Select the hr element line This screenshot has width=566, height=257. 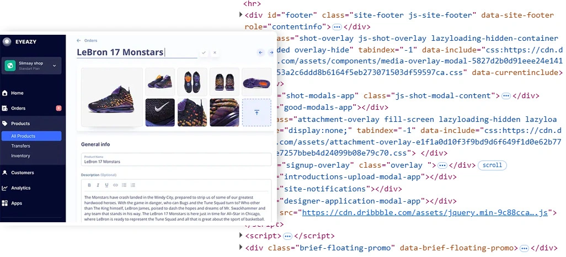coord(252,4)
